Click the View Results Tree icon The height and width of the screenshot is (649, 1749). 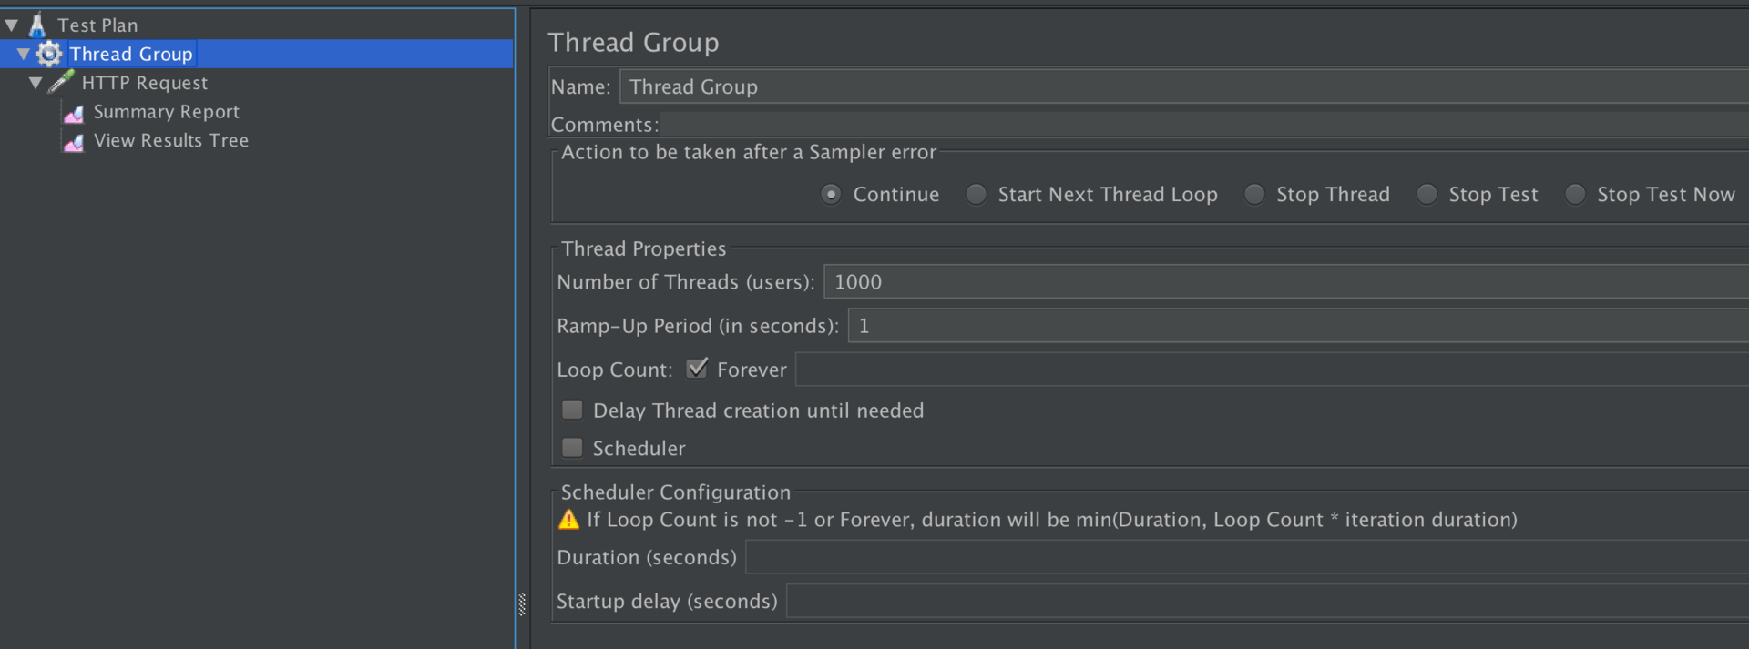[x=74, y=142]
